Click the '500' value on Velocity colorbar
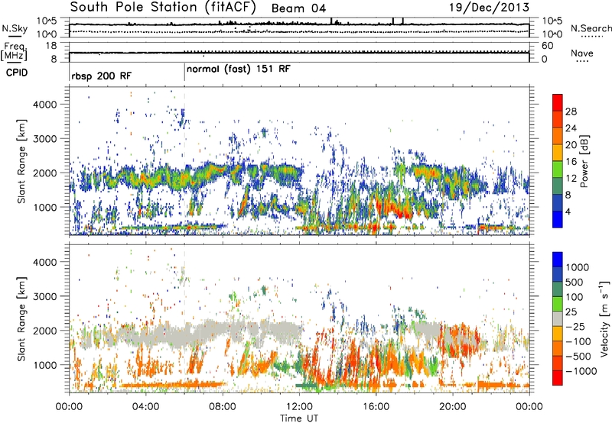The height and width of the screenshot is (423, 612). [575, 282]
